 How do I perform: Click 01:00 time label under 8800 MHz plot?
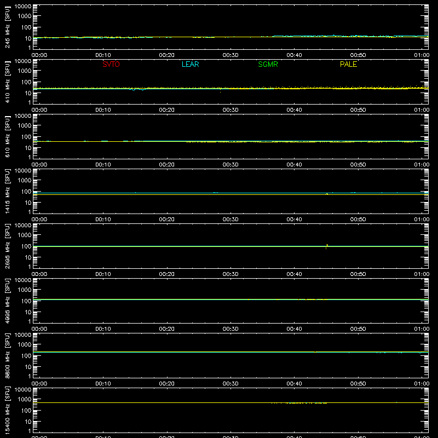pos(422,384)
